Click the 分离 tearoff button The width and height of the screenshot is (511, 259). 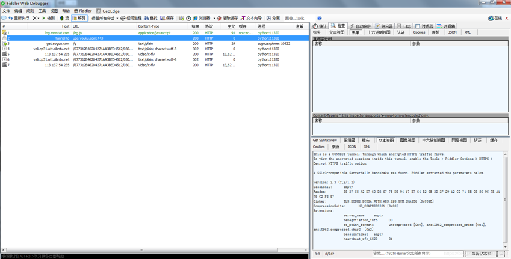[x=273, y=18]
